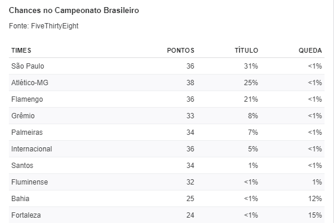The width and height of the screenshot is (334, 223).
Task: Click Atlético-MG's 38 points value
Action: pyautogui.click(x=190, y=83)
